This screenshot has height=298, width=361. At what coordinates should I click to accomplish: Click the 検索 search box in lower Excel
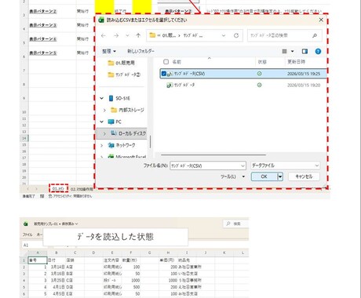pyautogui.click(x=235, y=223)
